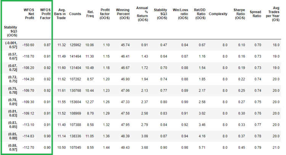Click Counts value 125962

point(75,45)
